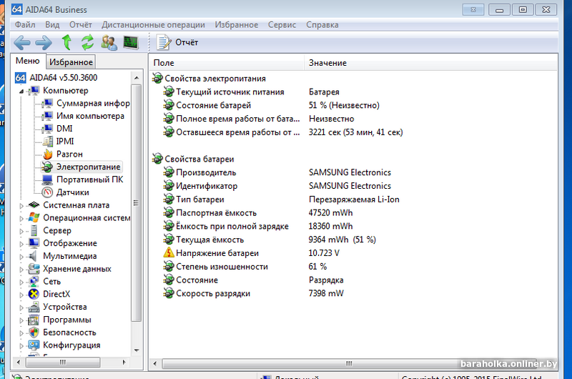
Task: Click the Безопасность shield icon
Action: pos(34,333)
